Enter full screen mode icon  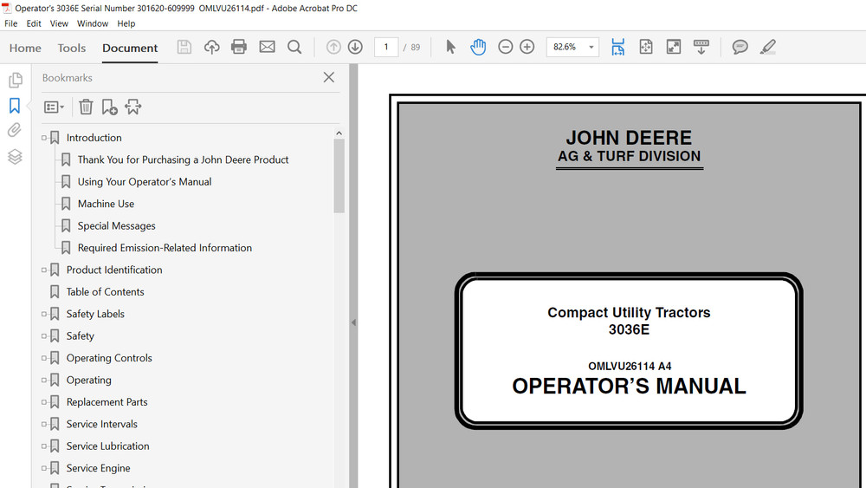point(673,47)
